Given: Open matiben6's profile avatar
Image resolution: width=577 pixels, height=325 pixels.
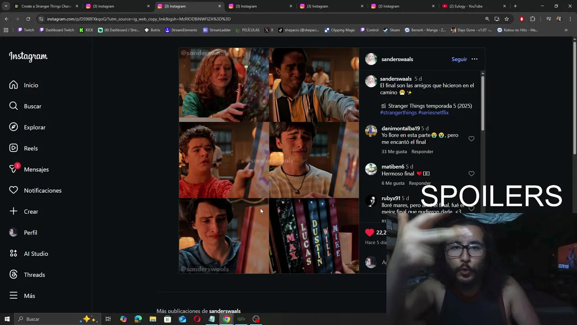Looking at the screenshot, I should [371, 169].
